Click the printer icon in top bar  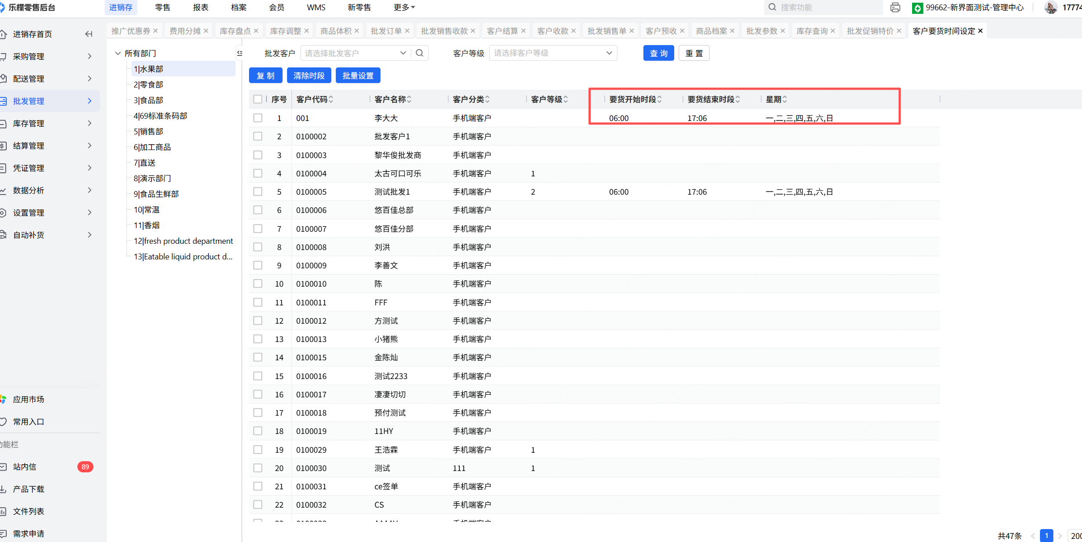pos(895,8)
